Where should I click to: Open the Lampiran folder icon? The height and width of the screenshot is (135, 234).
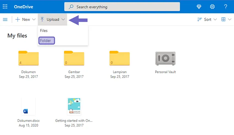(120, 58)
